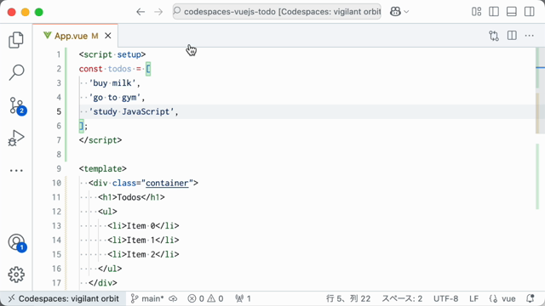Click the command center search field
This screenshot has height=306, width=545.
click(277, 12)
